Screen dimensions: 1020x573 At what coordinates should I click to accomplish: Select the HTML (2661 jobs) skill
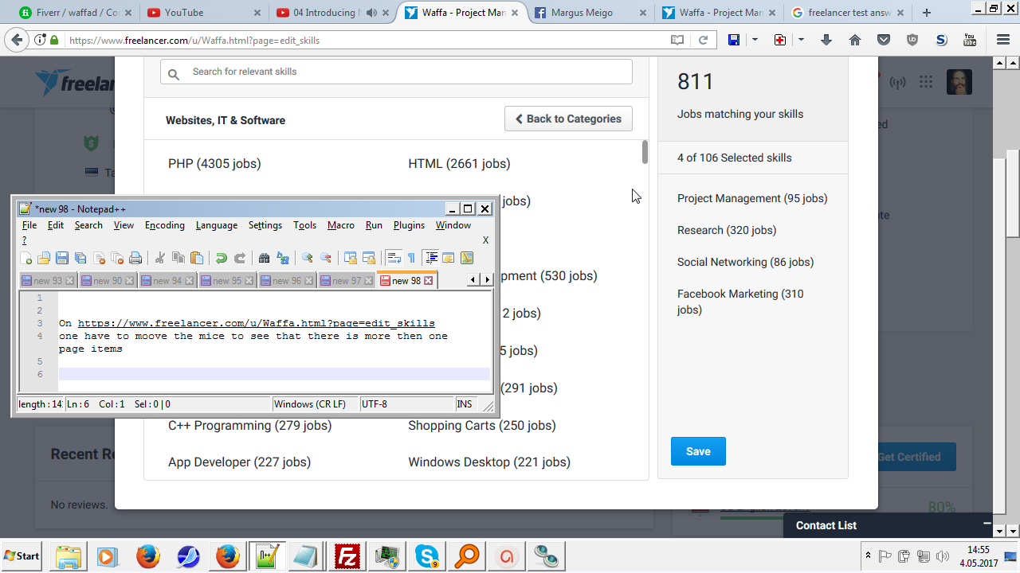(x=459, y=164)
